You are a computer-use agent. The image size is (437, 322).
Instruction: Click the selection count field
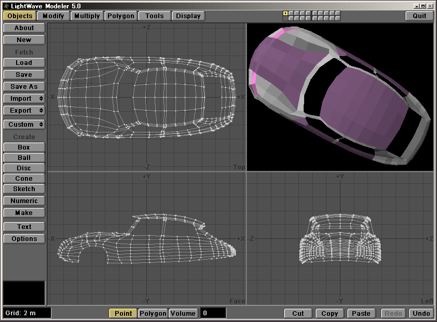tap(213, 313)
